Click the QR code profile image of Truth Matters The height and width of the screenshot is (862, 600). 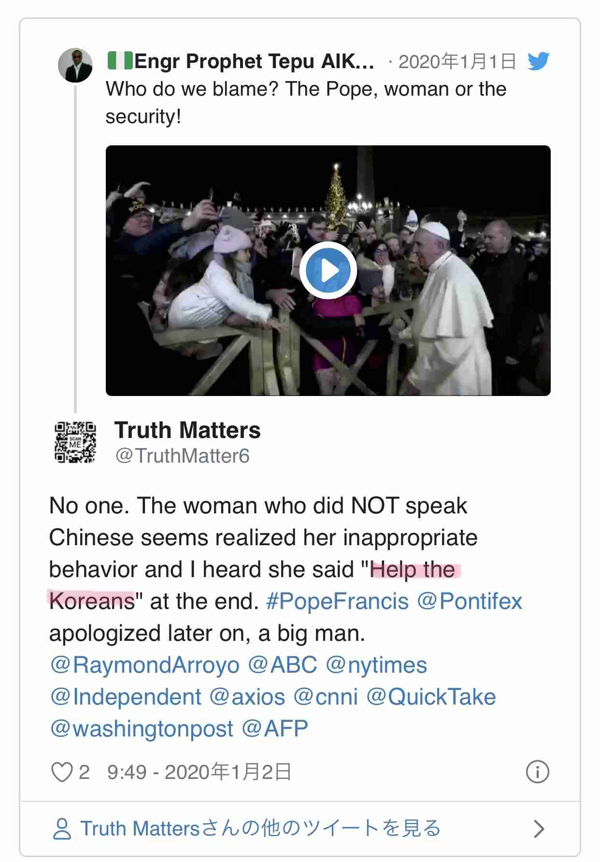pyautogui.click(x=76, y=441)
